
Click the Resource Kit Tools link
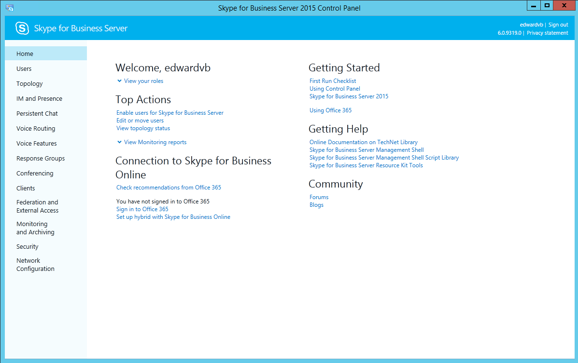[x=367, y=165]
